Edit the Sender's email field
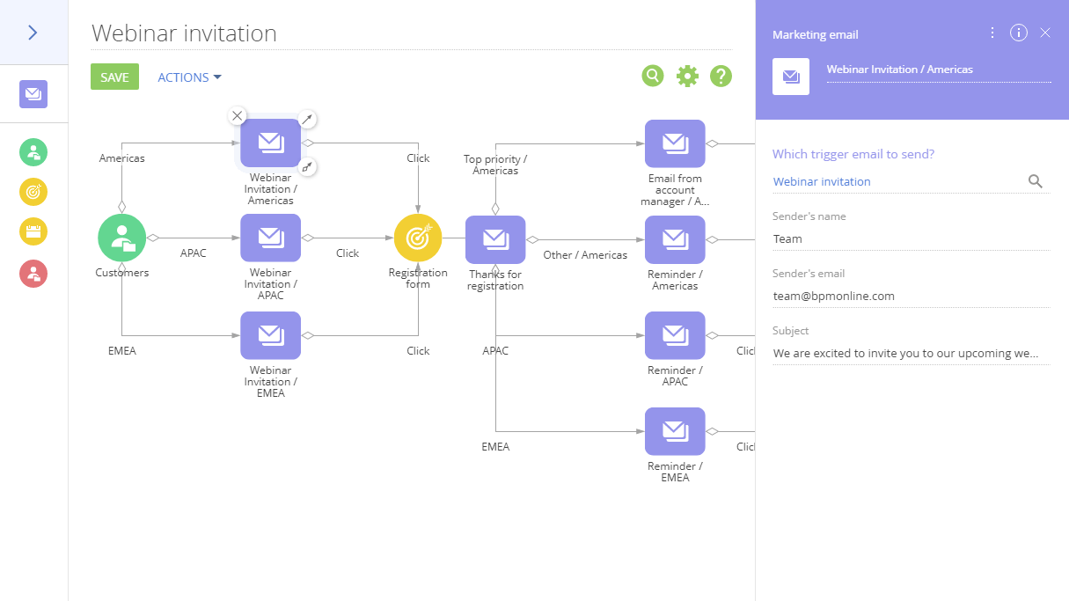The height and width of the screenshot is (601, 1069). [910, 296]
